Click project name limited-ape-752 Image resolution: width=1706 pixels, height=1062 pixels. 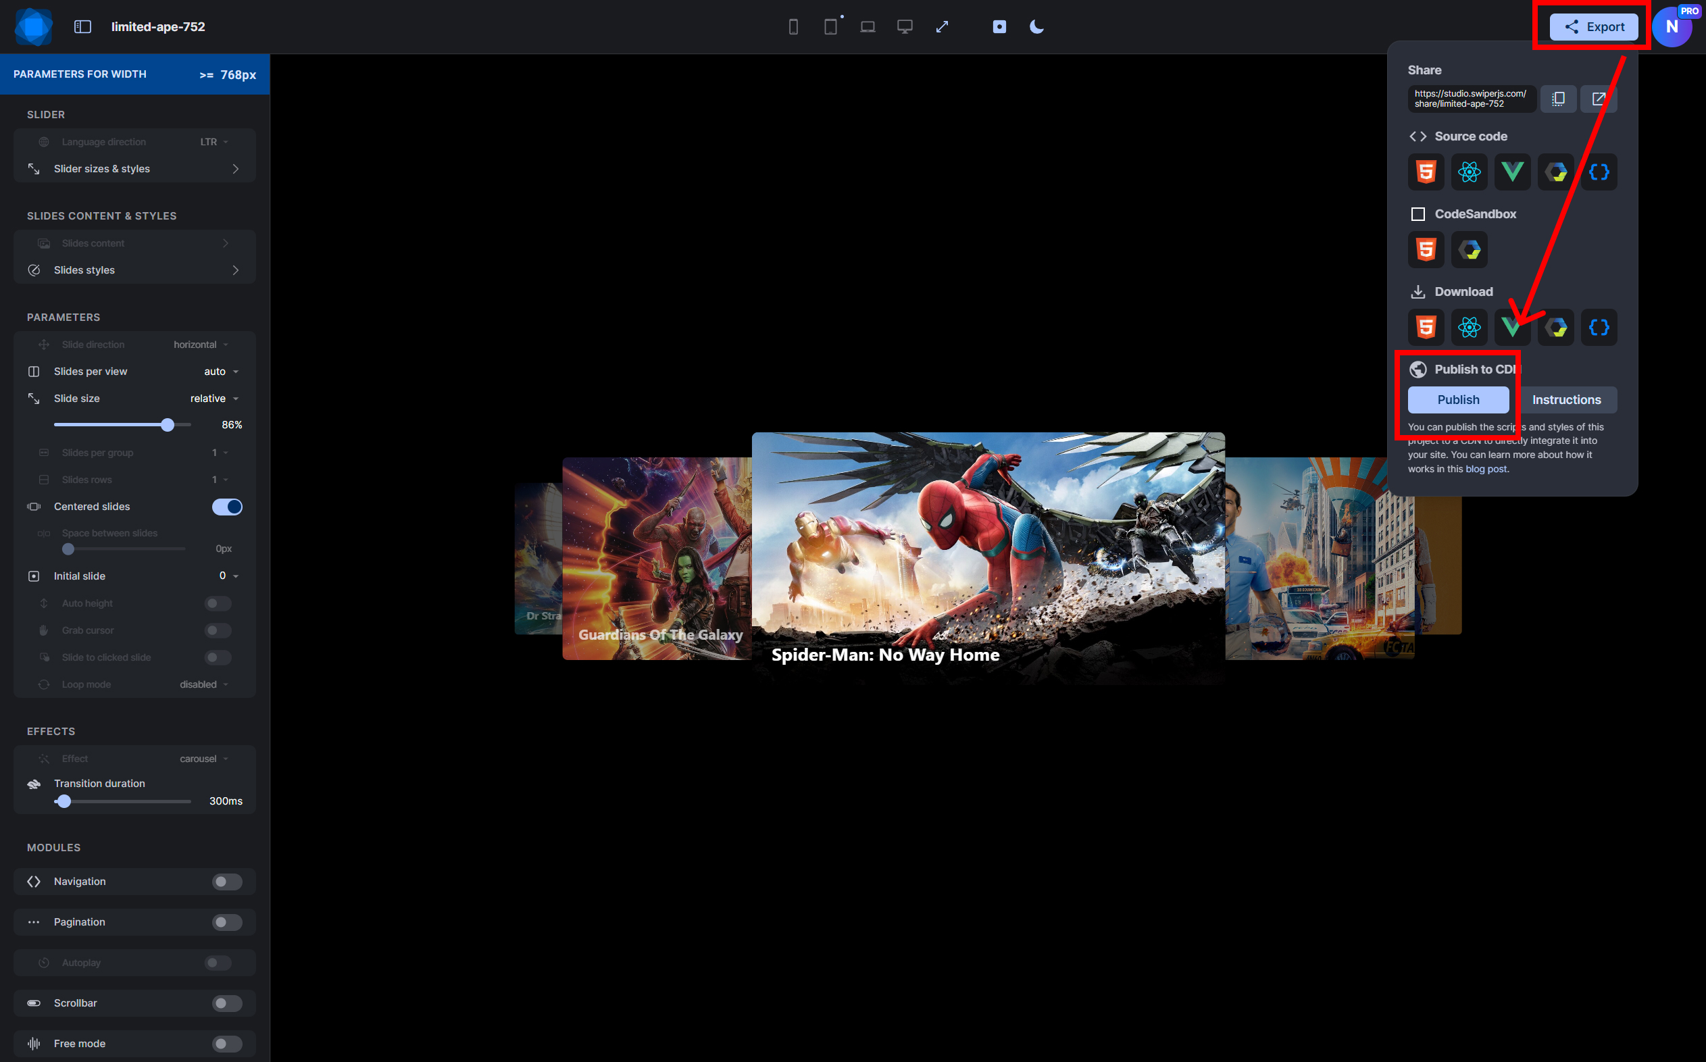pos(158,27)
